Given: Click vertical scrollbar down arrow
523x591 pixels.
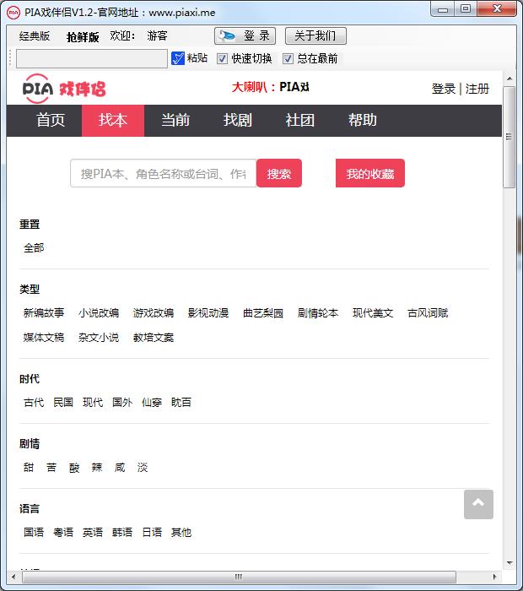Looking at the screenshot, I should point(510,563).
